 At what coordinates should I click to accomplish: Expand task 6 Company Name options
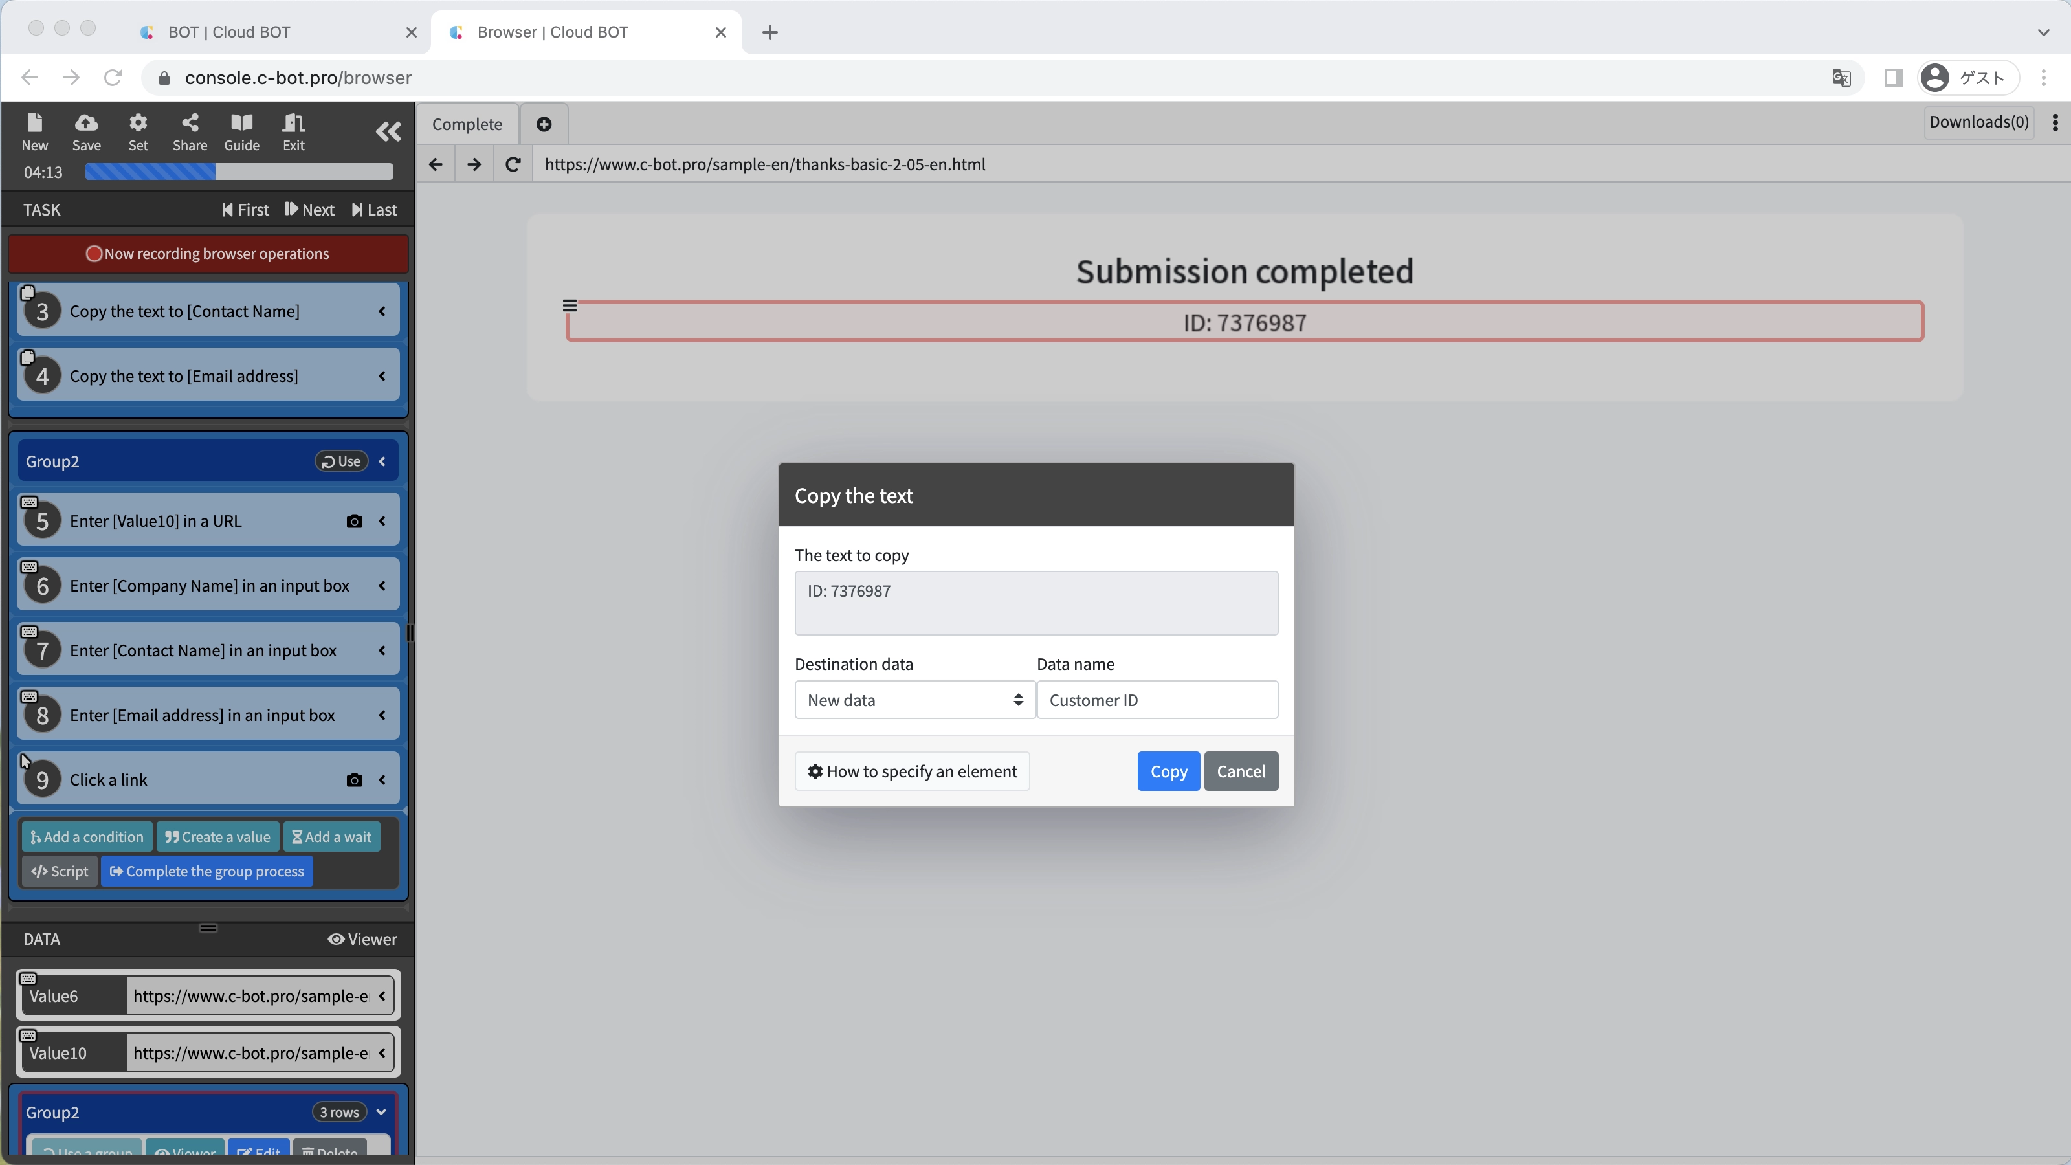coord(382,586)
